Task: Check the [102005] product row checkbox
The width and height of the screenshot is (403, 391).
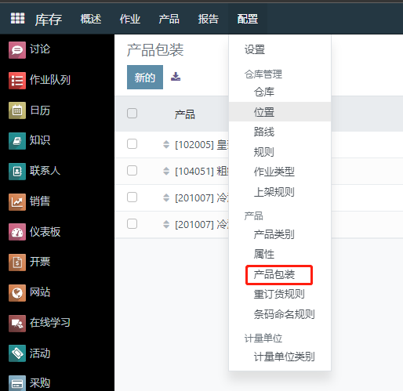Action: tap(132, 144)
